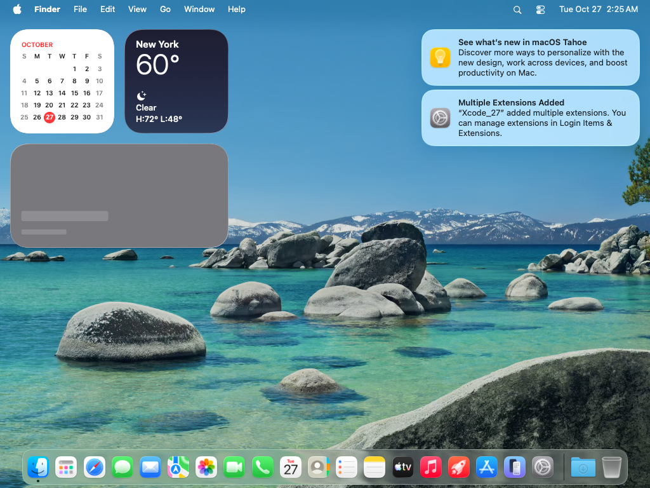Click day 20 in calendar widget

(x=50, y=105)
